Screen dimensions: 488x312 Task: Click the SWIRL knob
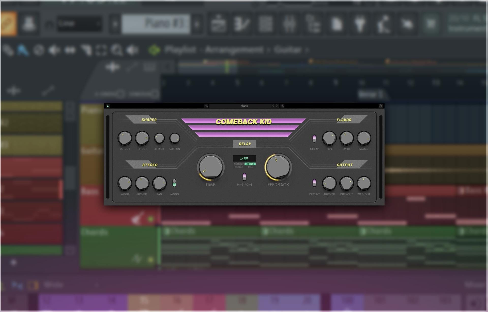pos(346,138)
